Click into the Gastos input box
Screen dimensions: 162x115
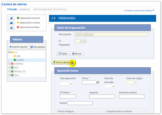point(80,103)
